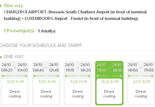Click the 5,00 EUR price in the 14h50 card

[142, 82]
